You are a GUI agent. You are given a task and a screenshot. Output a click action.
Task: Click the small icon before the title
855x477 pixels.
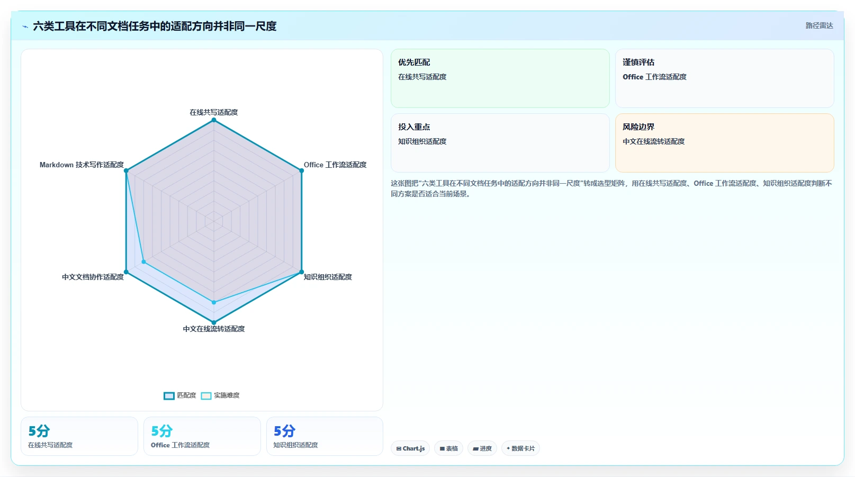[25, 26]
